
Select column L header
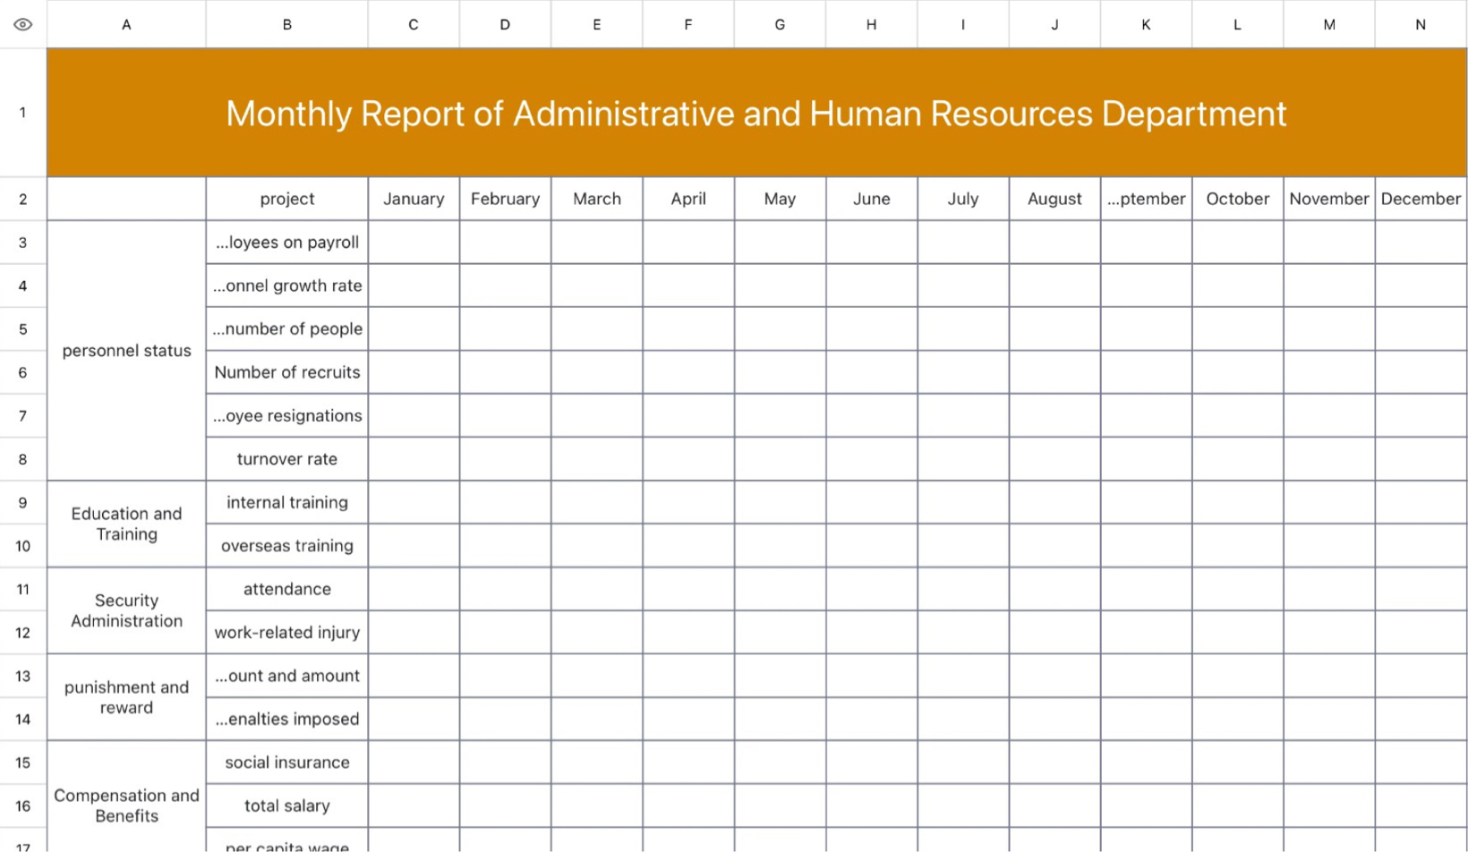click(x=1237, y=24)
